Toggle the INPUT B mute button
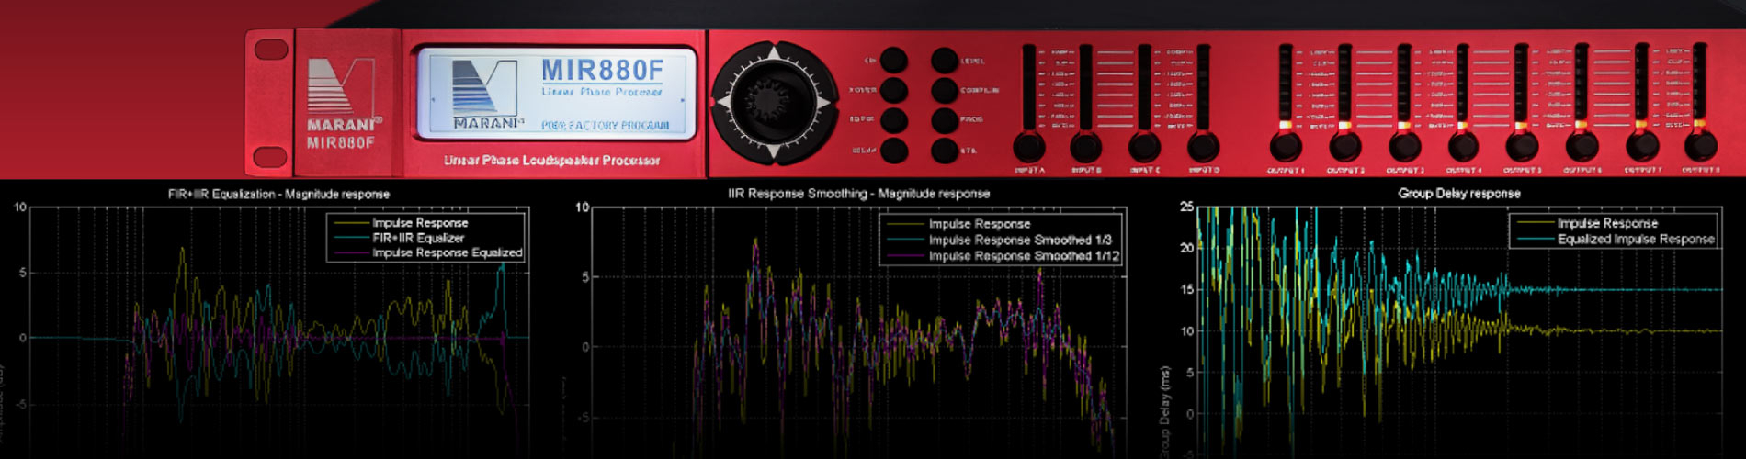Image resolution: width=1746 pixels, height=459 pixels. [x=1086, y=147]
